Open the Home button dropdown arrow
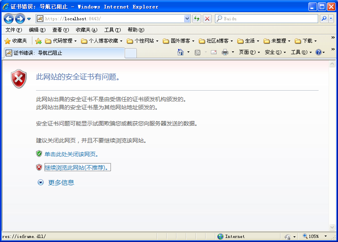 (x=188, y=52)
